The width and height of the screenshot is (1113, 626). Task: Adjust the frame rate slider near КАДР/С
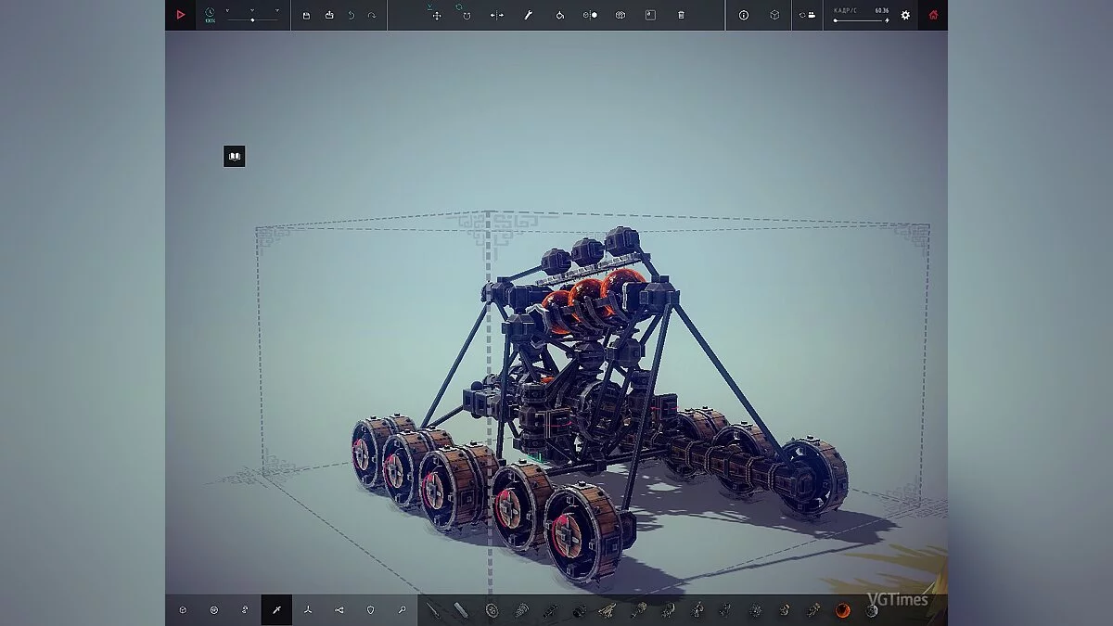(x=858, y=19)
